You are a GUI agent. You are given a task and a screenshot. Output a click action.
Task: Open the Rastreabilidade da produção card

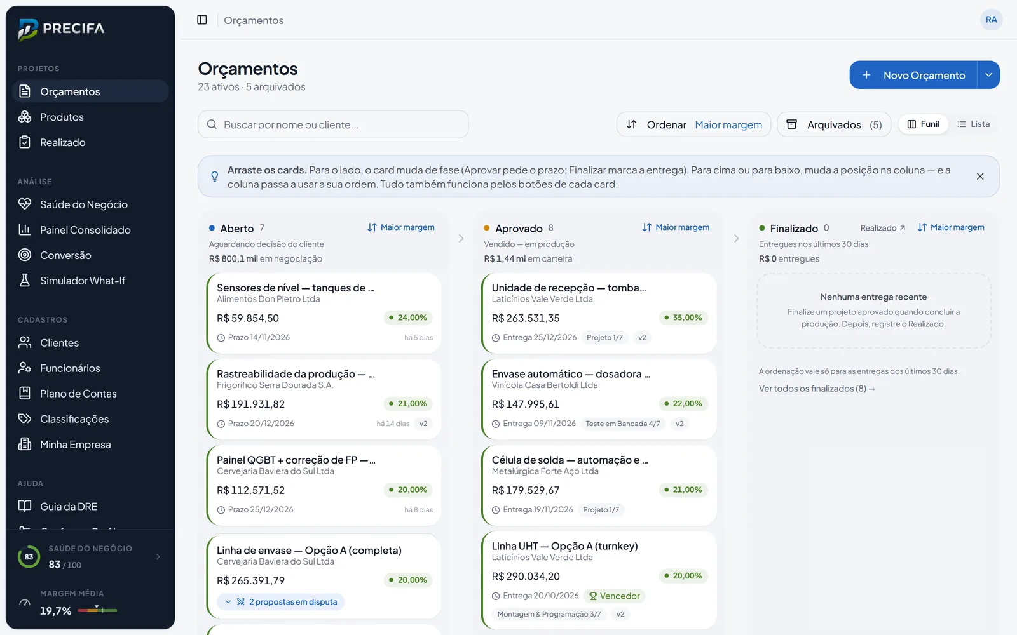click(x=324, y=399)
